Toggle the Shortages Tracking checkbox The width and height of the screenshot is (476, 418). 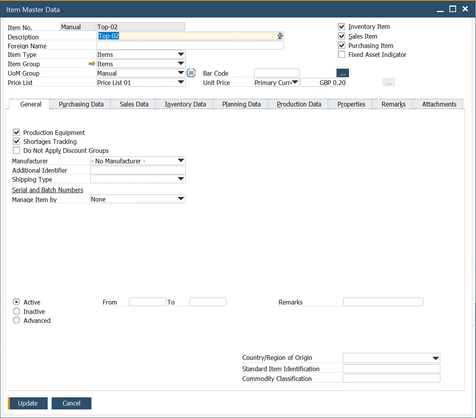pyautogui.click(x=16, y=142)
